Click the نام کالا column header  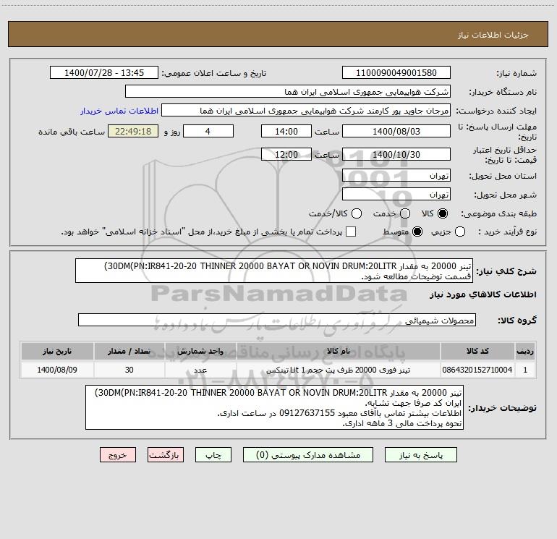pos(339,351)
